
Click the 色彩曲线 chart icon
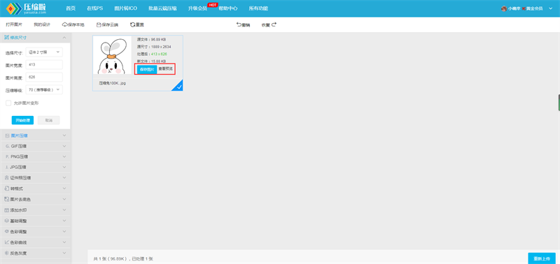(x=7, y=242)
